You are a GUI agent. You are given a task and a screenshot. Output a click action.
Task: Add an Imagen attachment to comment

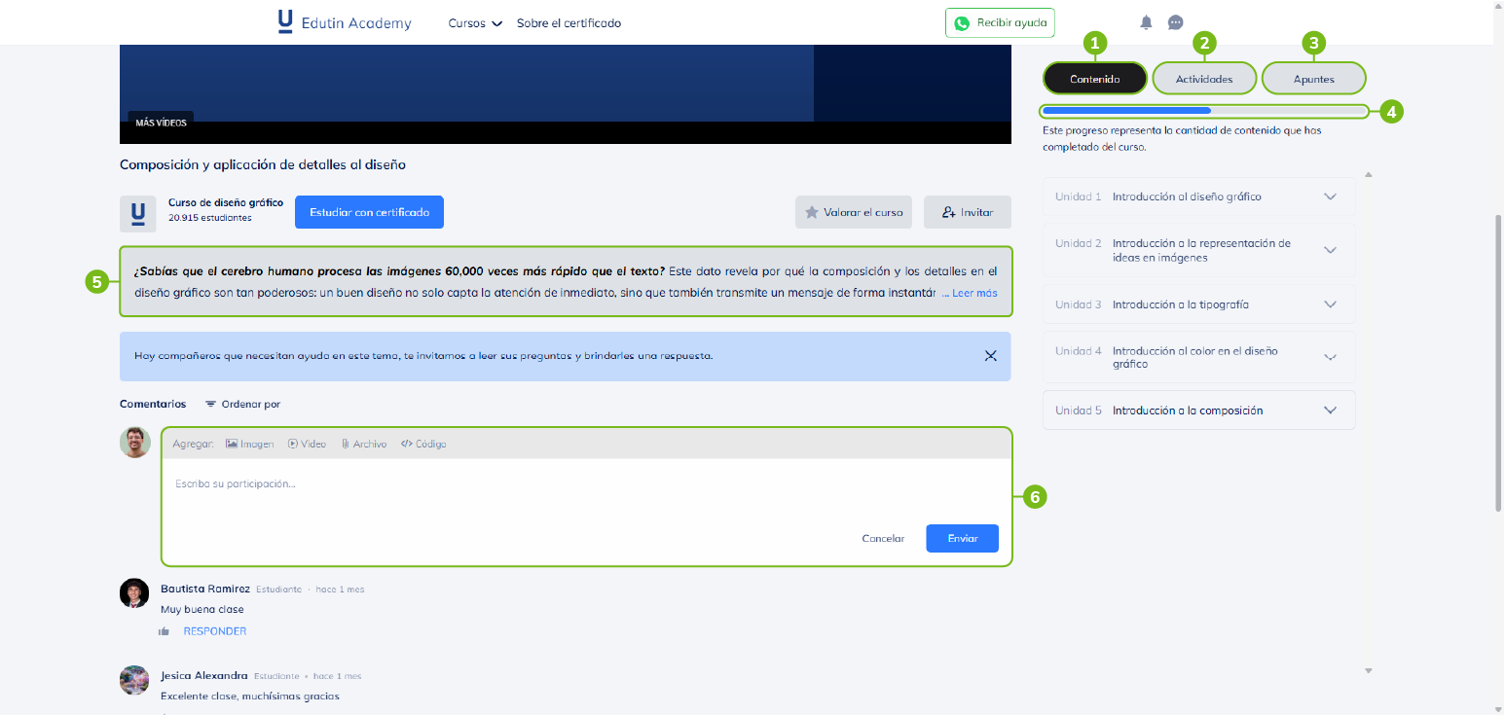[250, 444]
